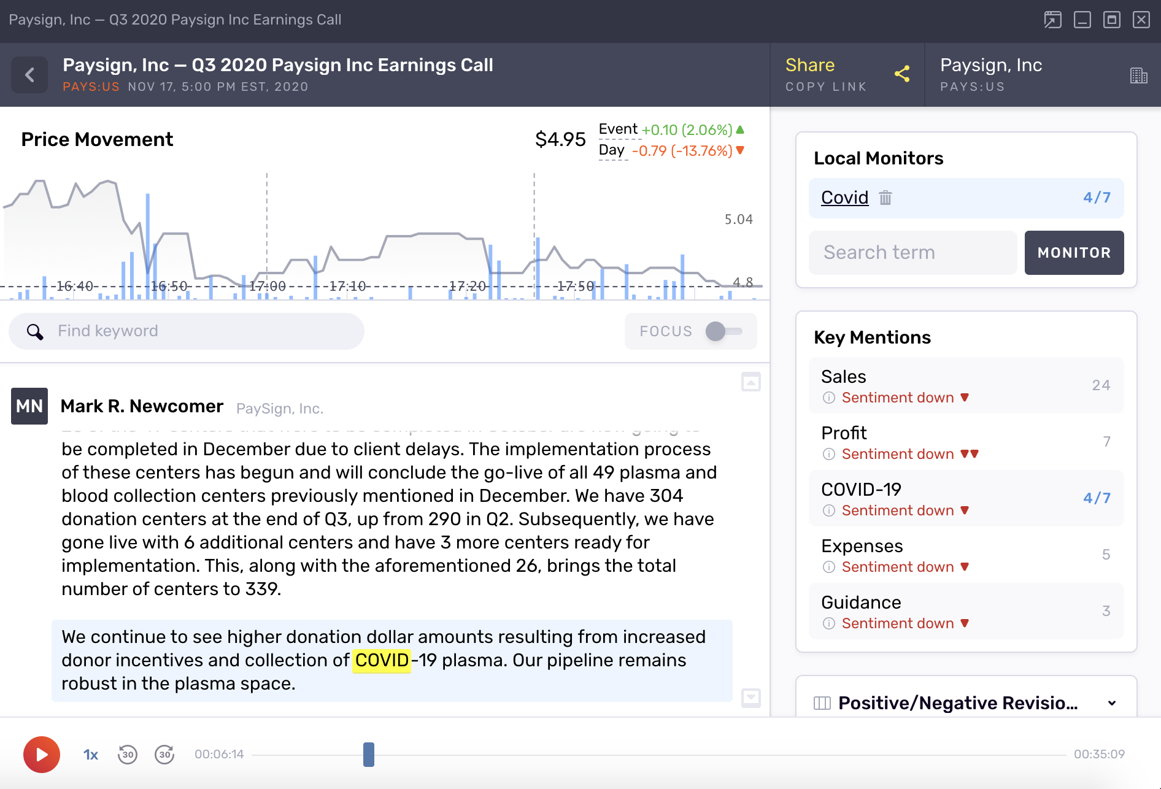The height and width of the screenshot is (789, 1161).
Task: Expand the Positive/Negative Revisions panel chevron
Action: coord(1112,703)
